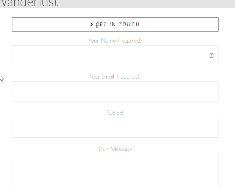235x187 pixels.
Task: Click the "Subject" label text
Action: [x=115, y=113]
